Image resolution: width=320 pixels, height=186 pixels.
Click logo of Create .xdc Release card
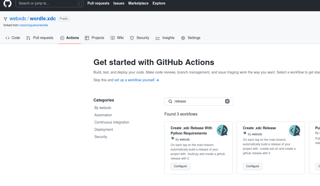(x=295, y=130)
